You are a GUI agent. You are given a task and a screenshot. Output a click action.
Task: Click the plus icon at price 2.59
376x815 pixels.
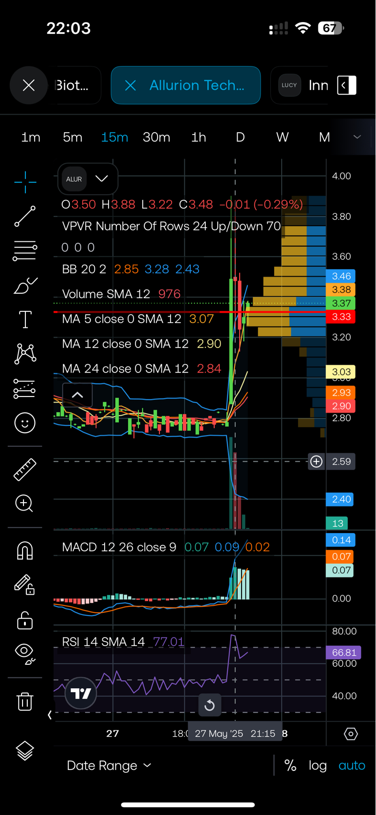click(316, 461)
